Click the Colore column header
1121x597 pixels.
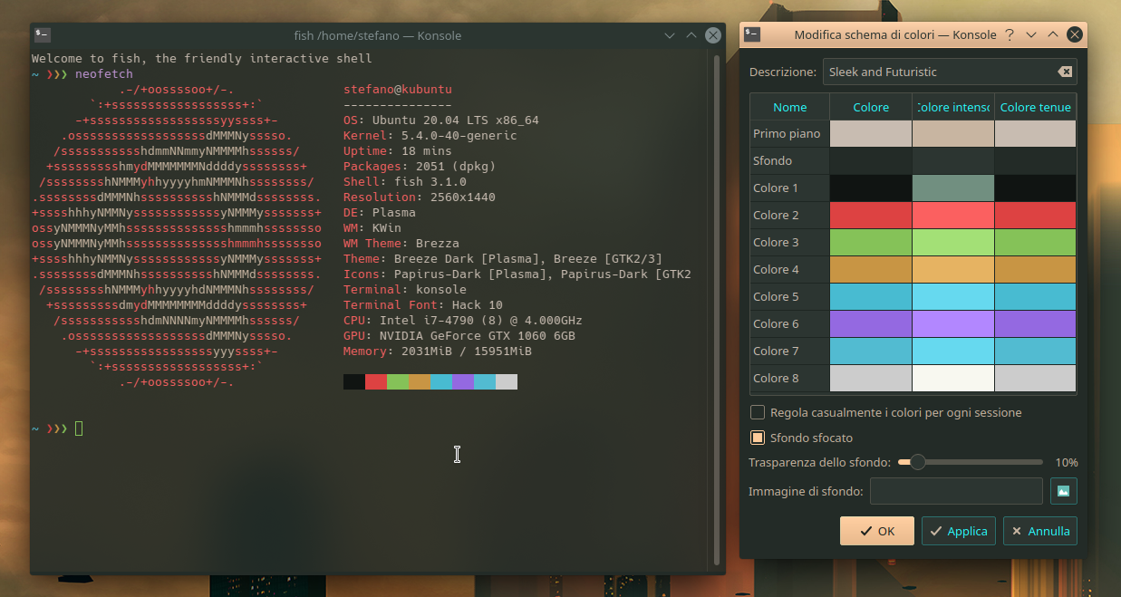pyautogui.click(x=871, y=107)
